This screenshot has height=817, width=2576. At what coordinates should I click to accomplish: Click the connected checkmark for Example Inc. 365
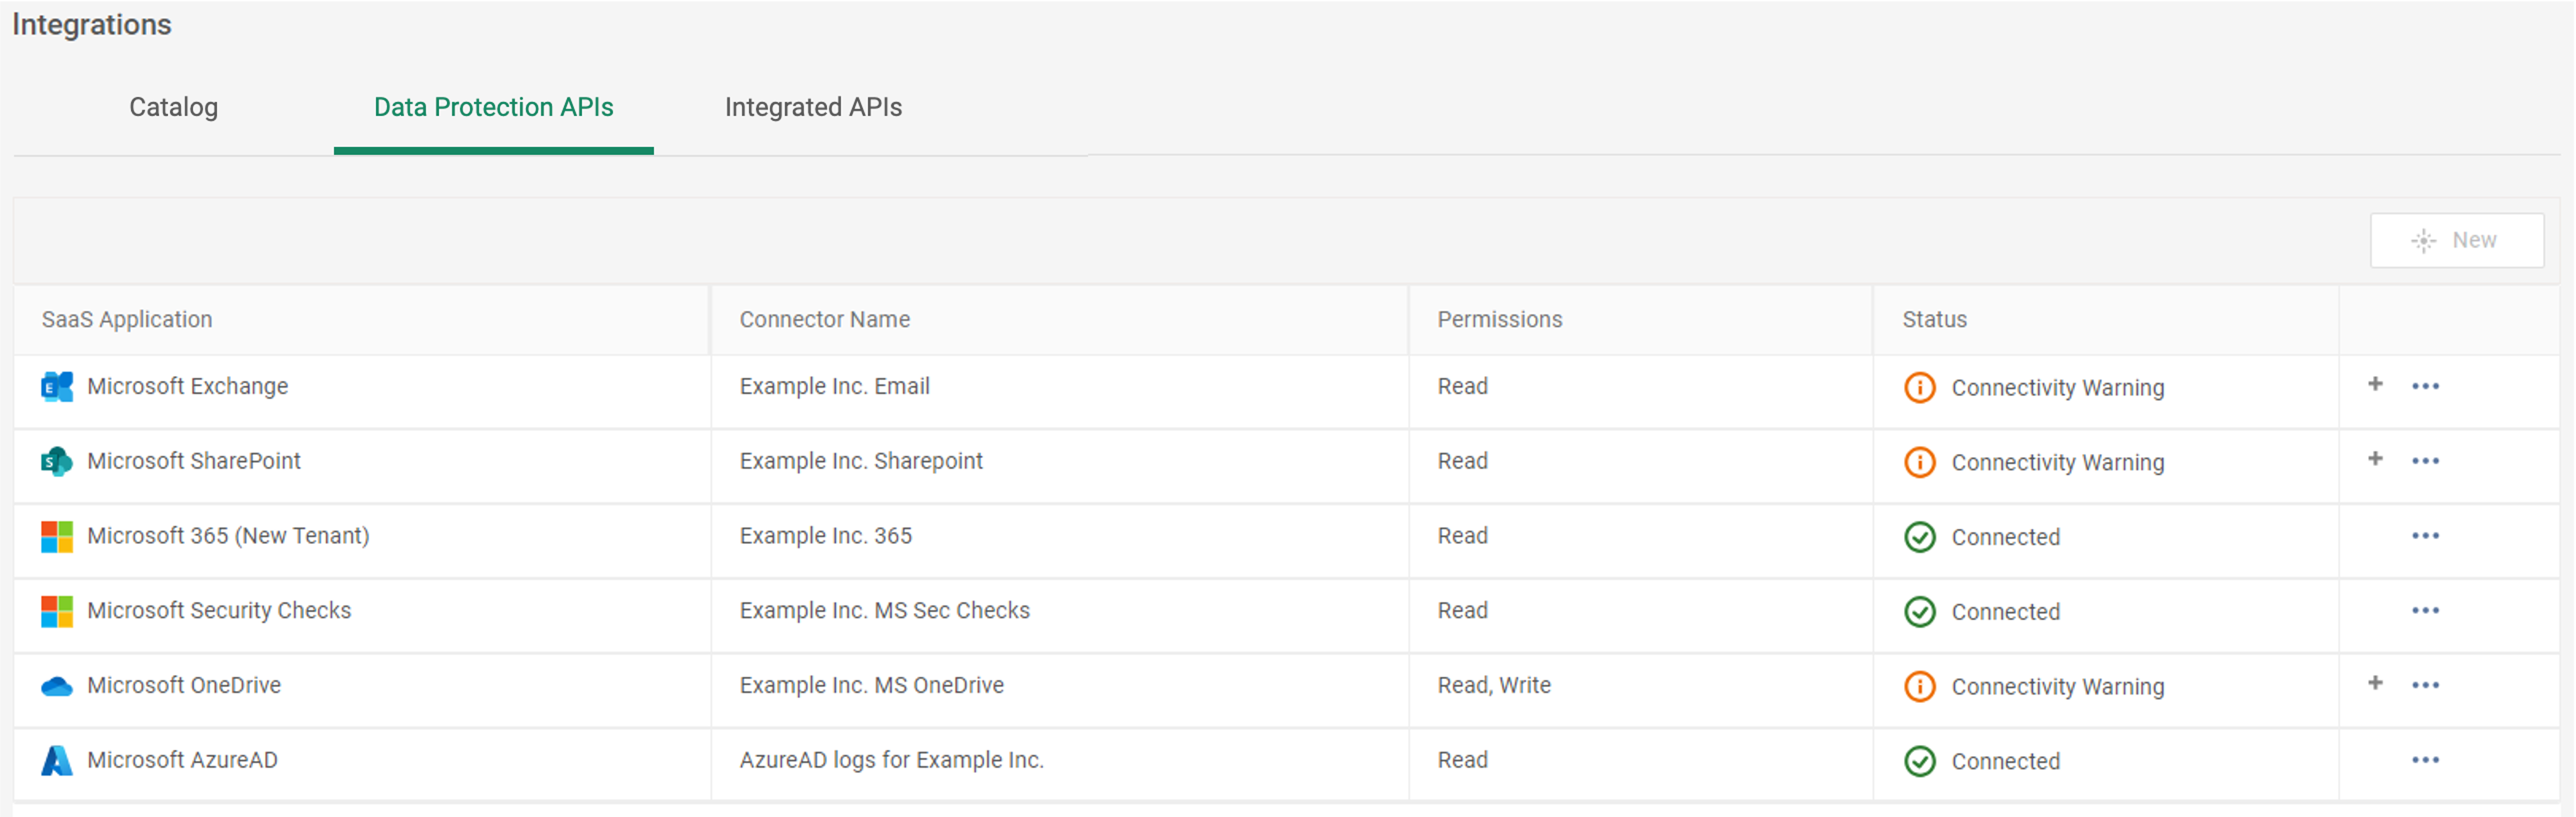pos(1919,537)
